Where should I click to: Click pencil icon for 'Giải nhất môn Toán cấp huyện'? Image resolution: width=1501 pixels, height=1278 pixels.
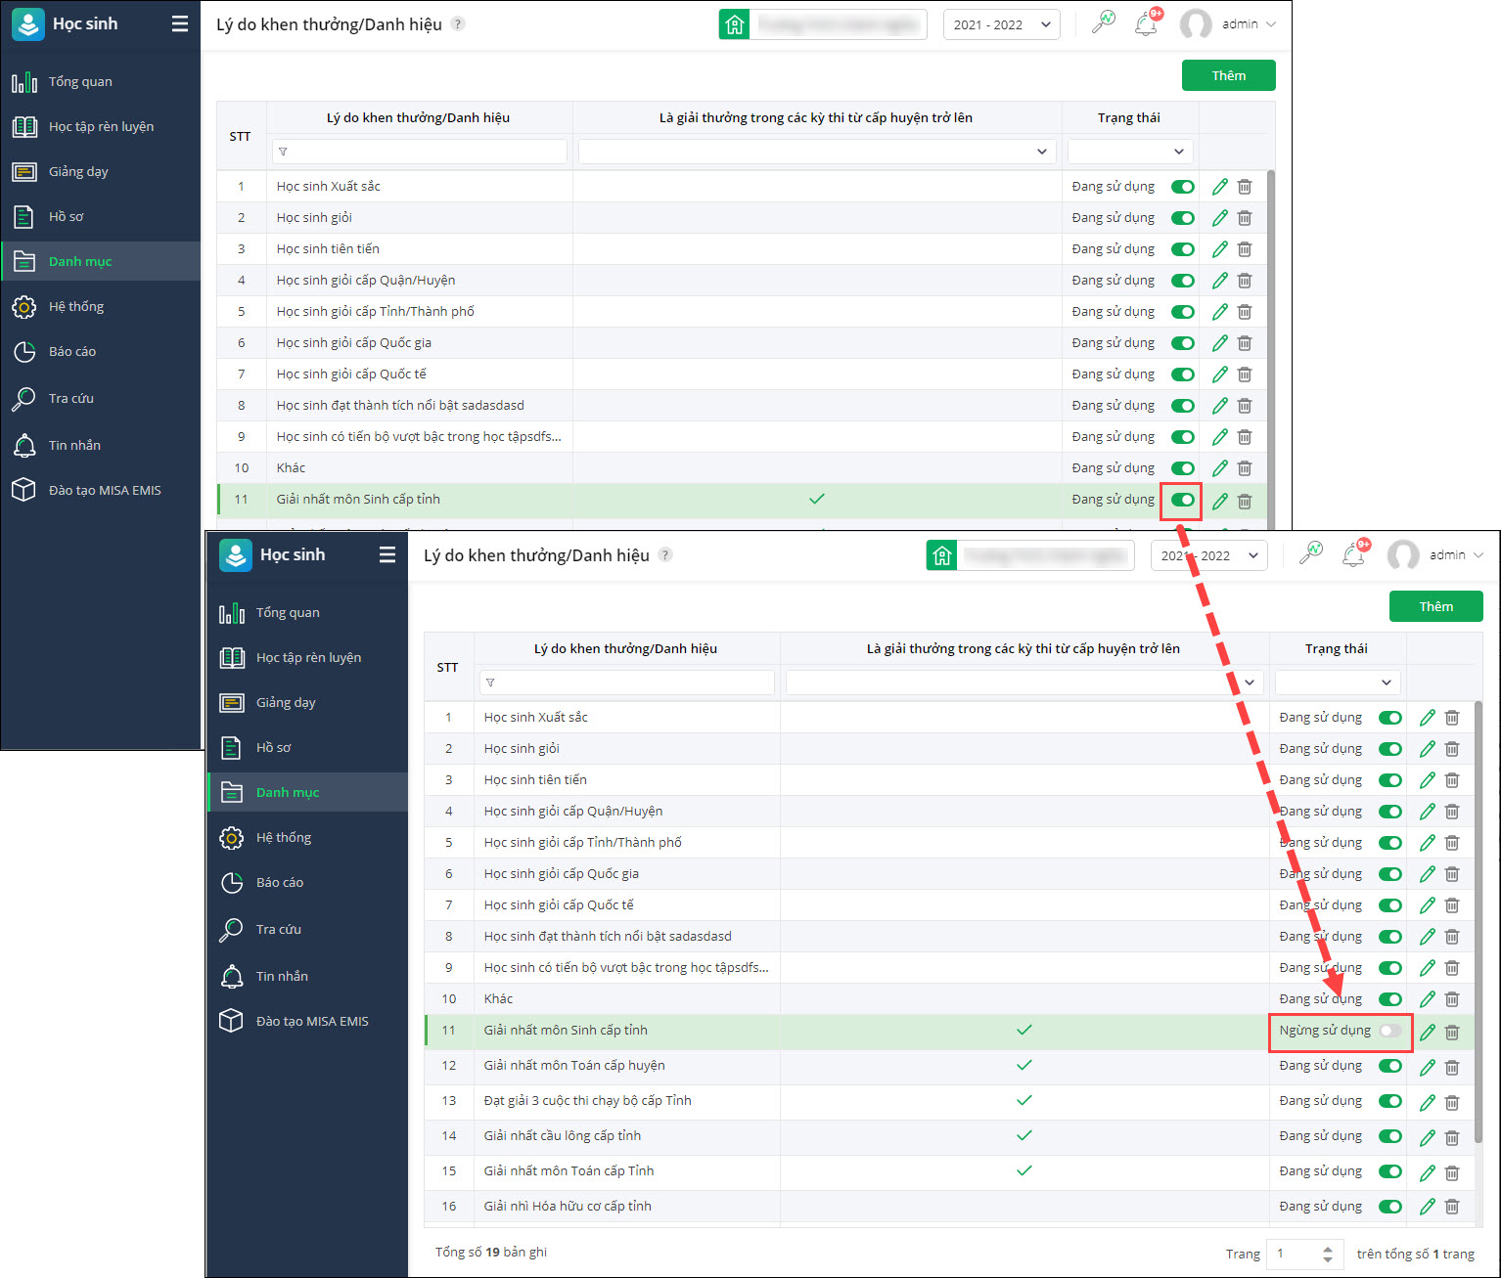1428,1066
